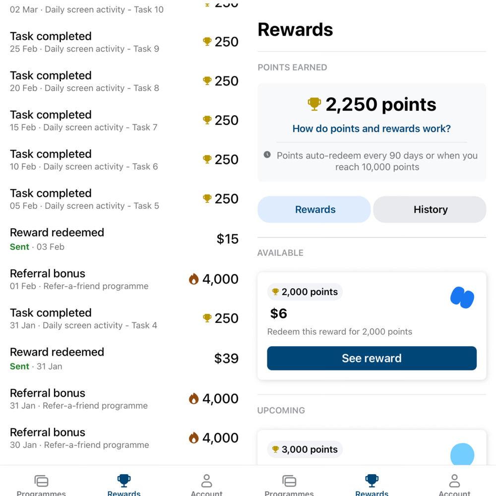The image size is (496, 496).
Task: Open Rewards trophy icon in right navigation bar
Action: click(x=372, y=480)
